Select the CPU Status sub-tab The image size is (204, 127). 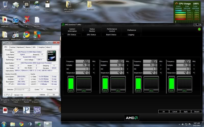[x=72, y=35]
